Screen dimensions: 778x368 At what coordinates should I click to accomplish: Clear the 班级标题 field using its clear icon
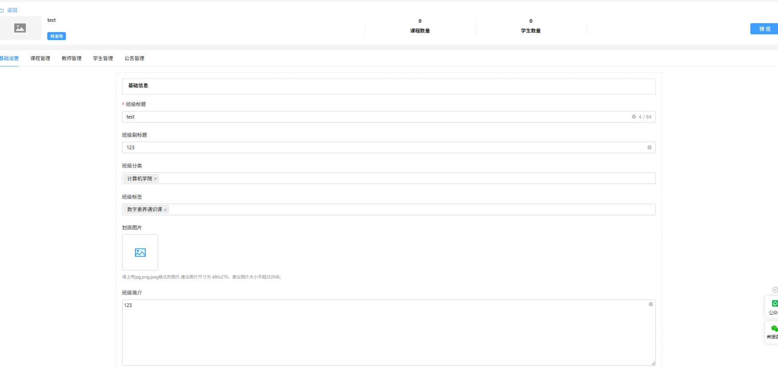coord(634,117)
